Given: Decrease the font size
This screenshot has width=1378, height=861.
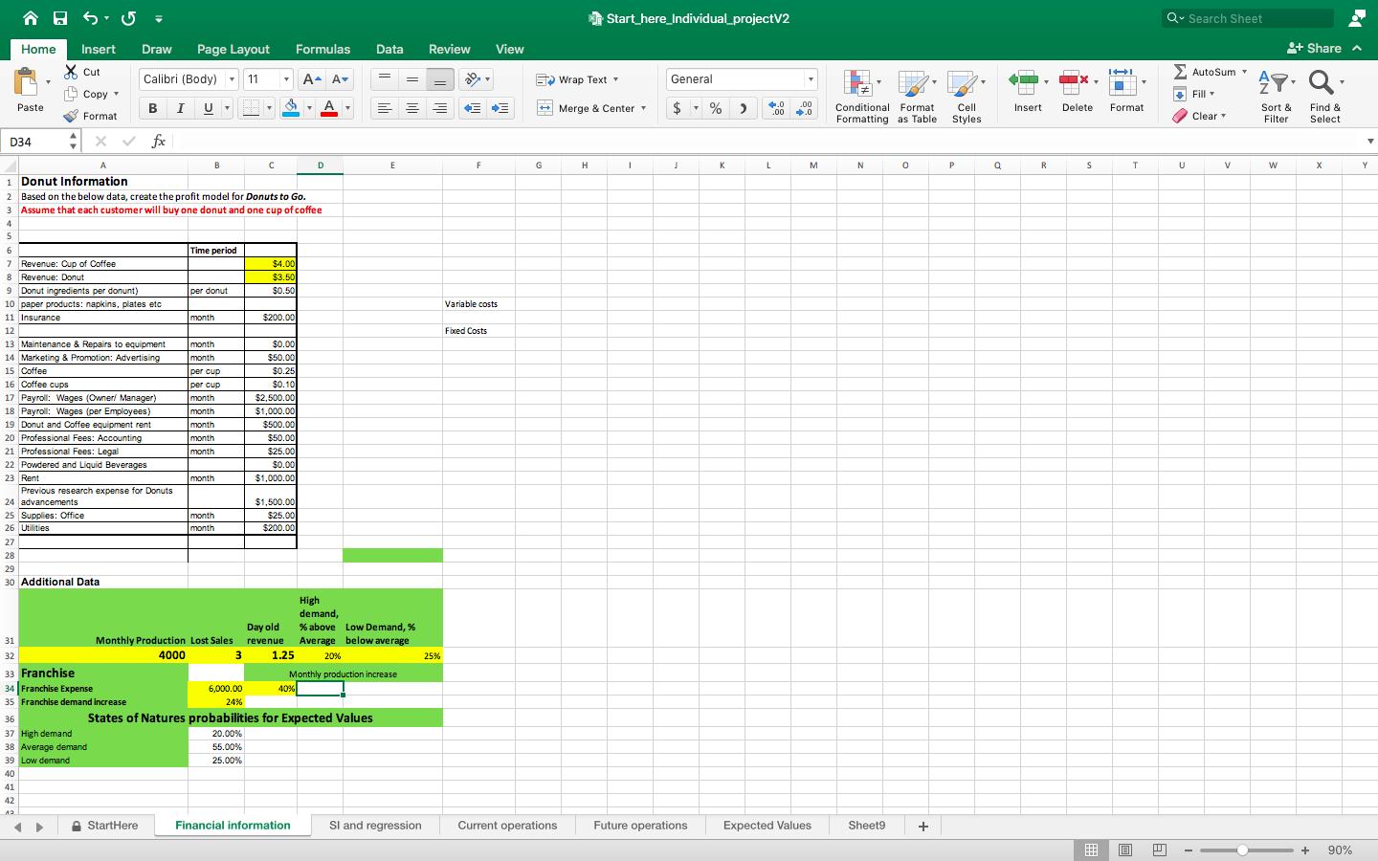Looking at the screenshot, I should click(x=340, y=79).
